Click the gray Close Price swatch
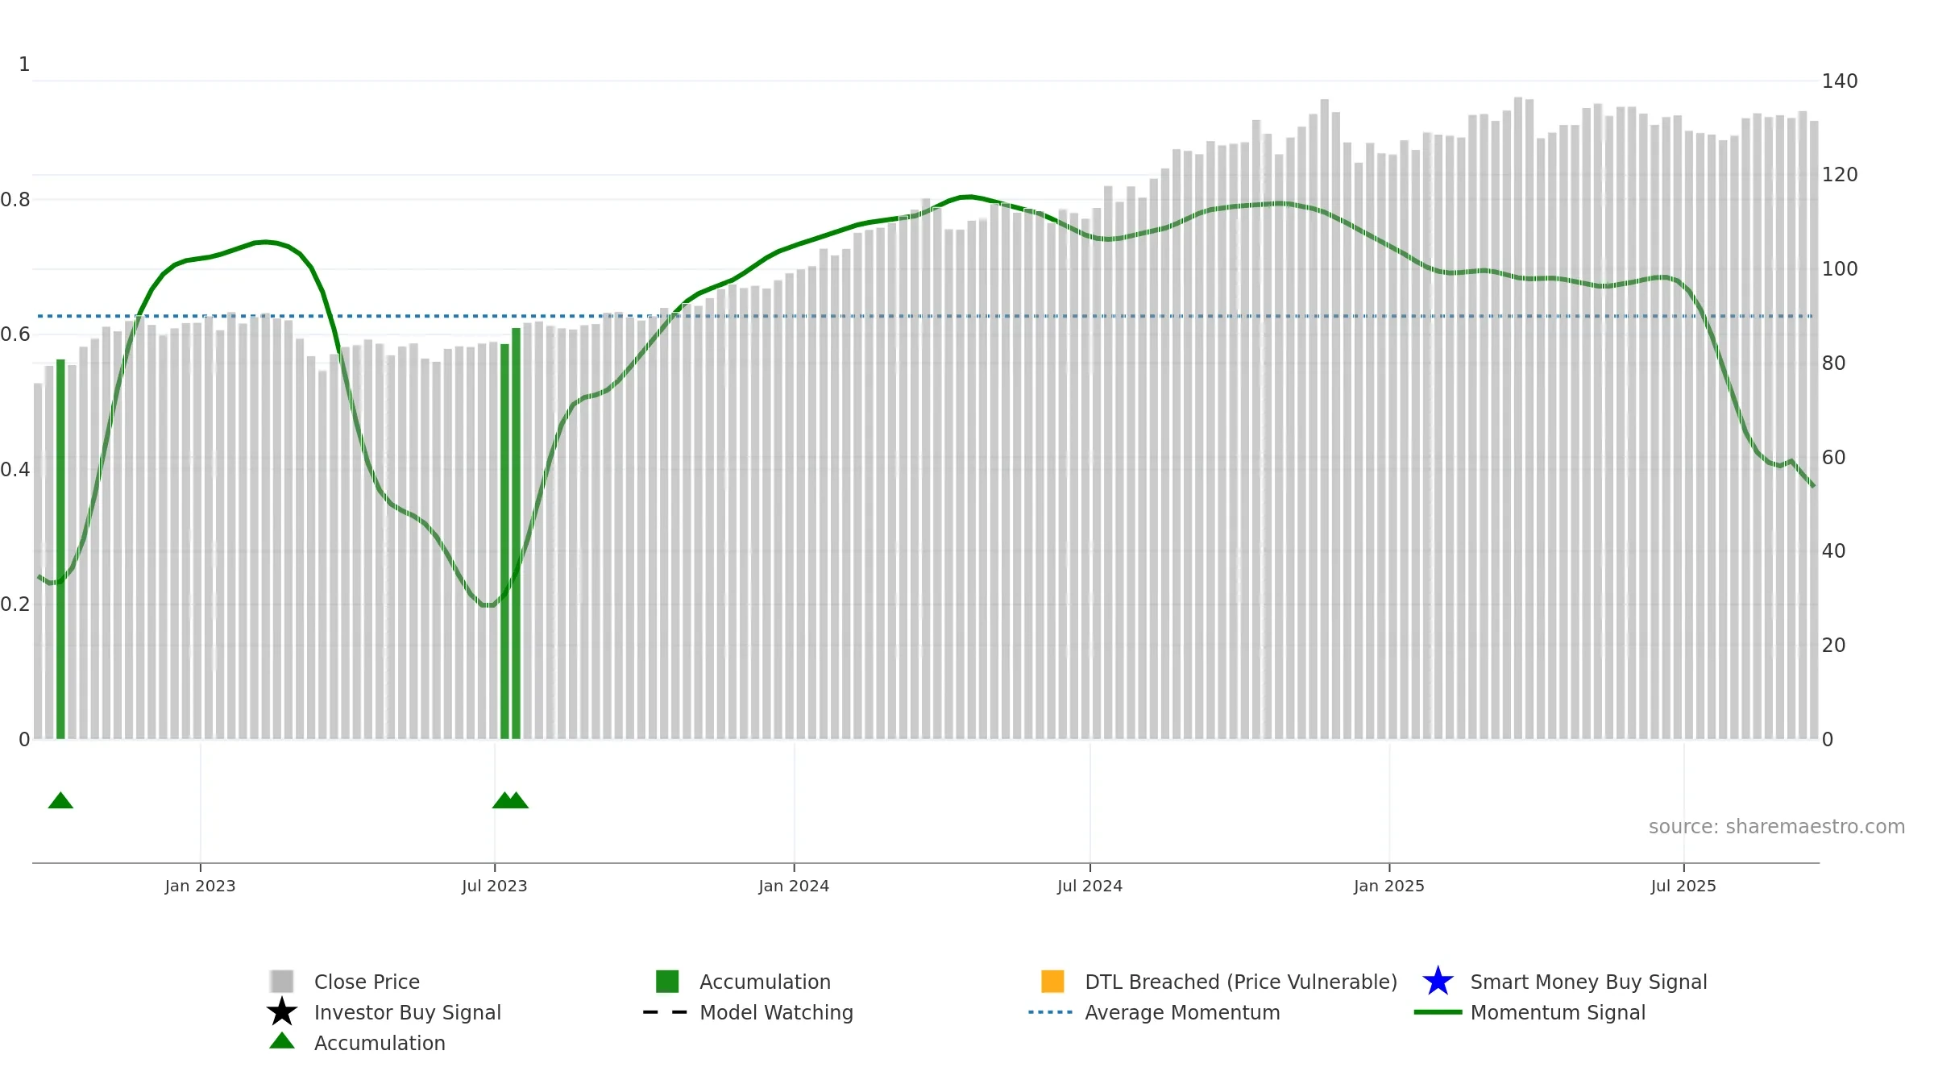The image size is (1934, 1088). (282, 981)
